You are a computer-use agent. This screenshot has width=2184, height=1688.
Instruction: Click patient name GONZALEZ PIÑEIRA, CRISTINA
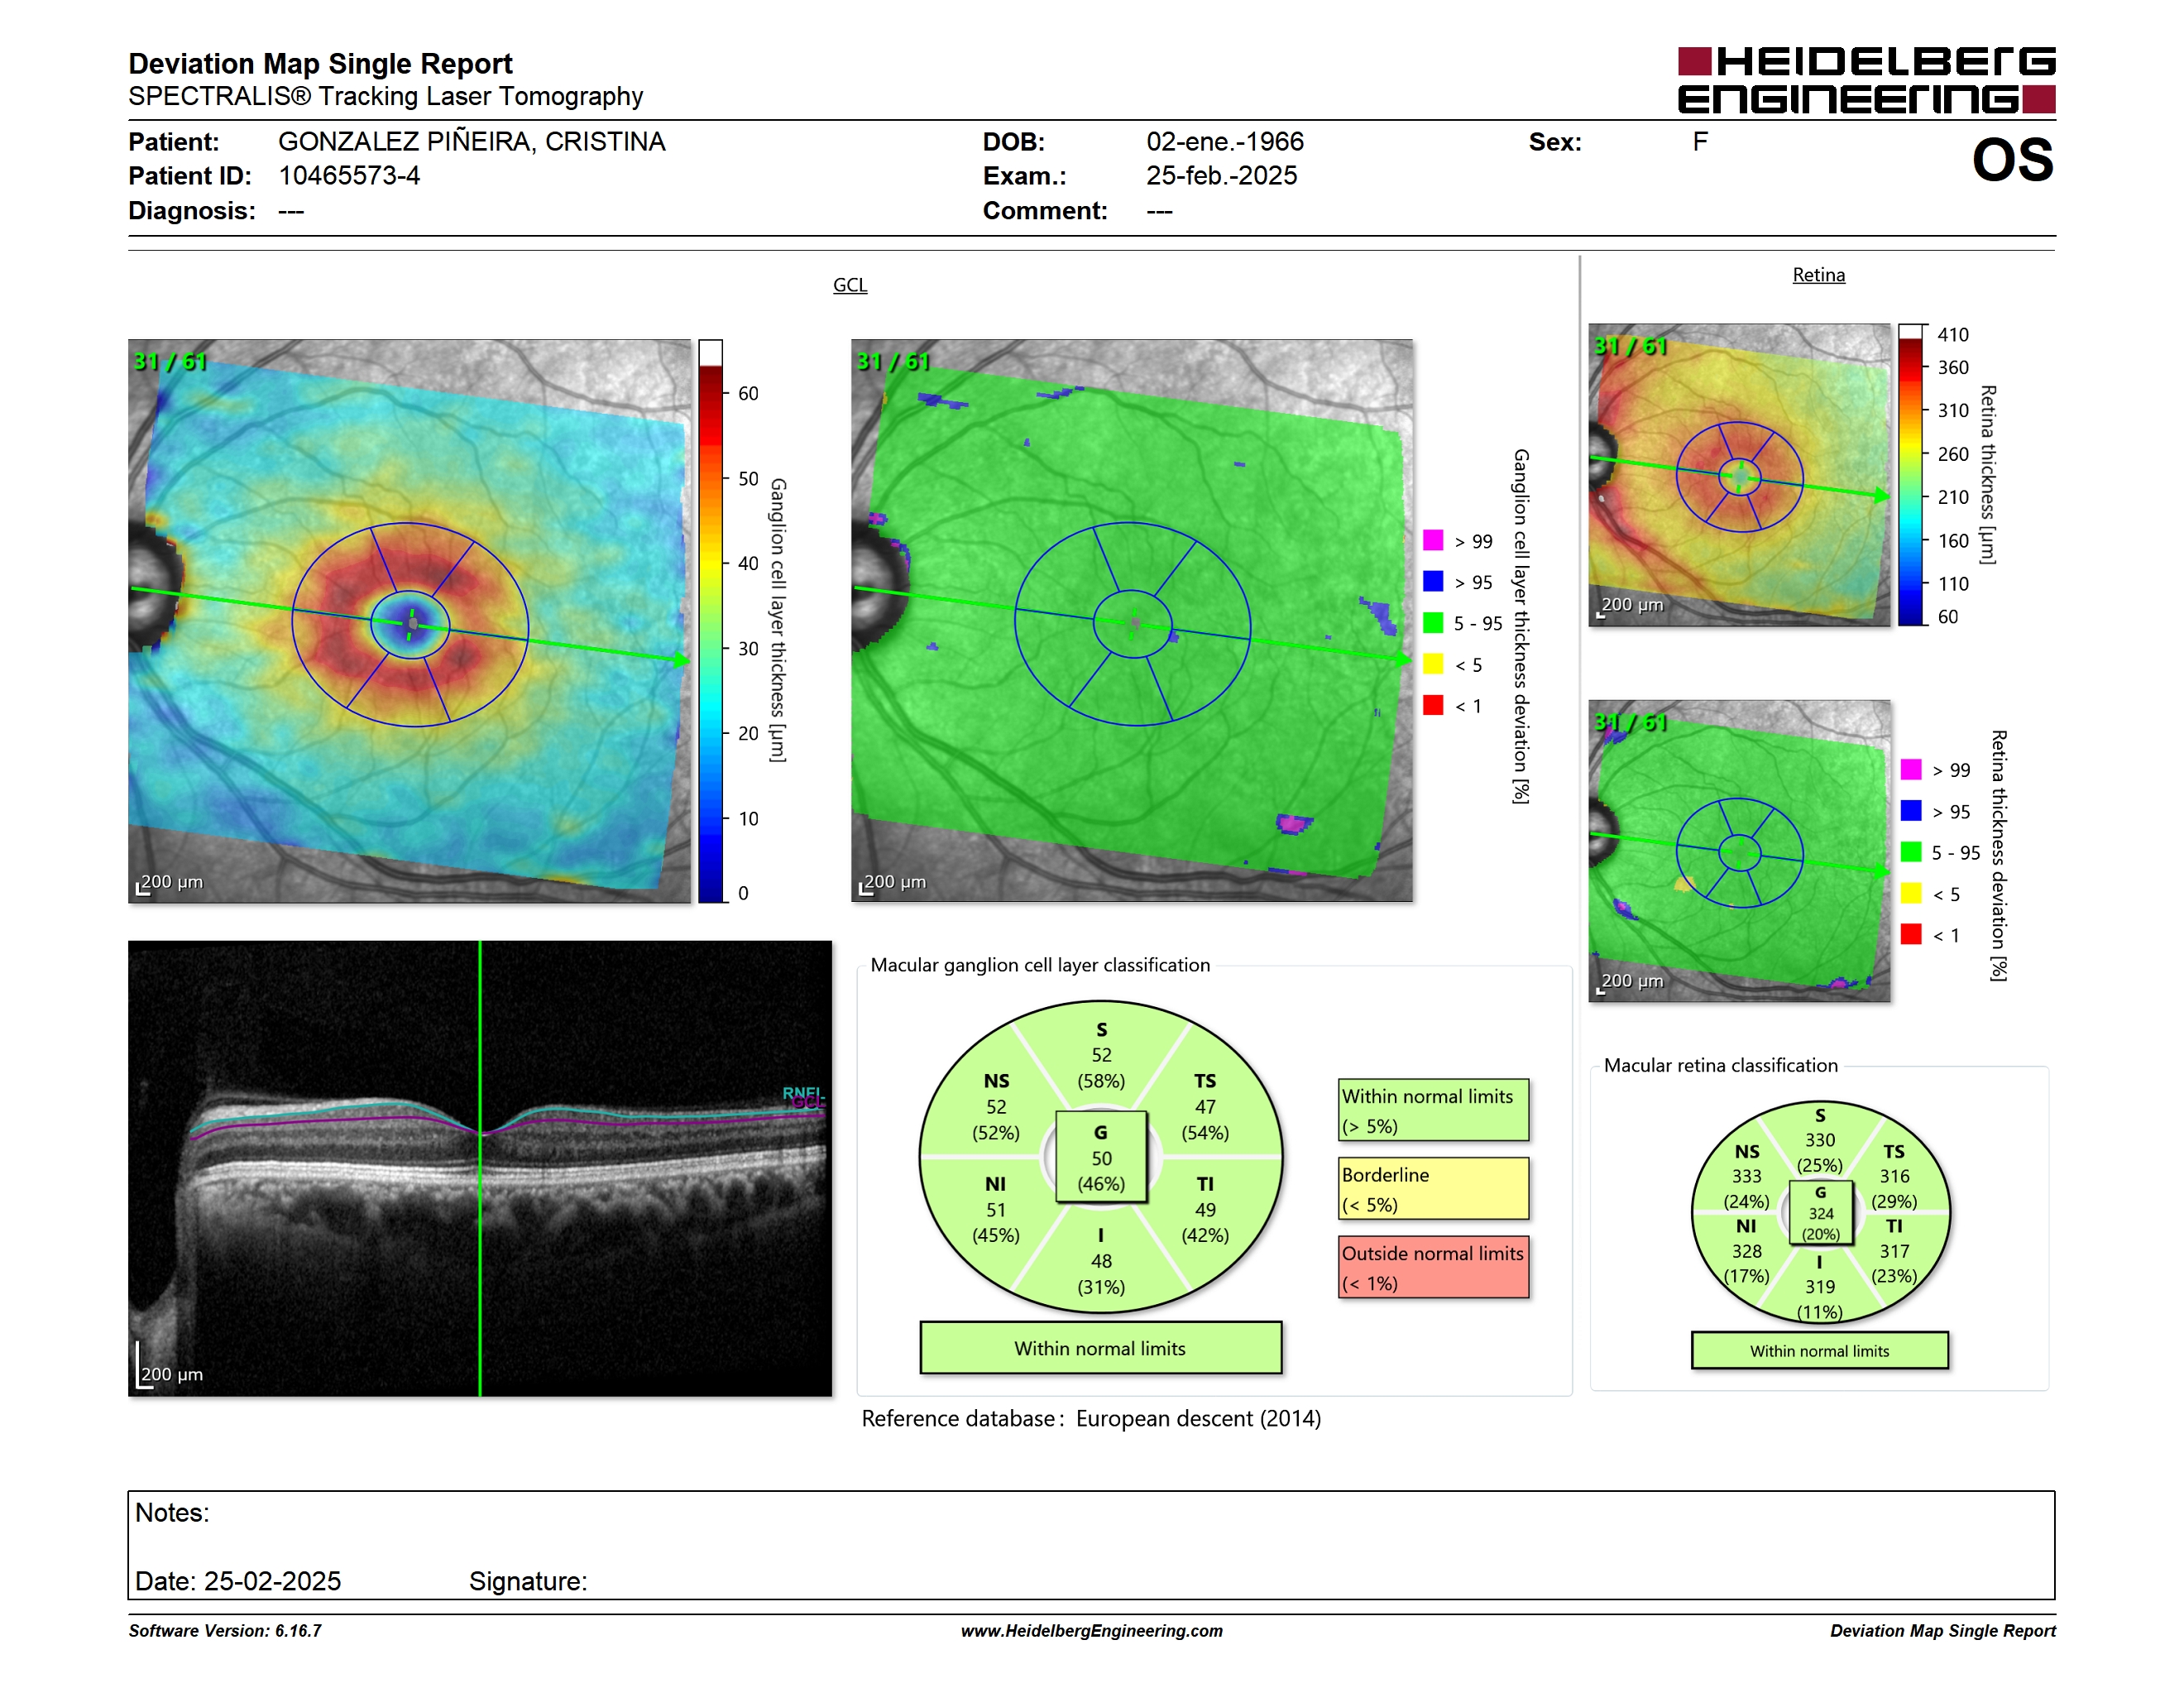click(472, 142)
